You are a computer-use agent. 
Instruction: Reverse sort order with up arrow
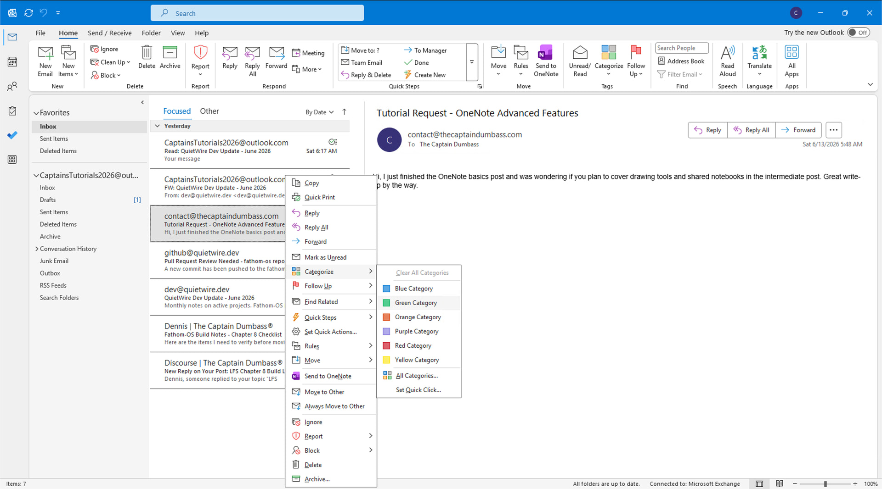point(344,111)
